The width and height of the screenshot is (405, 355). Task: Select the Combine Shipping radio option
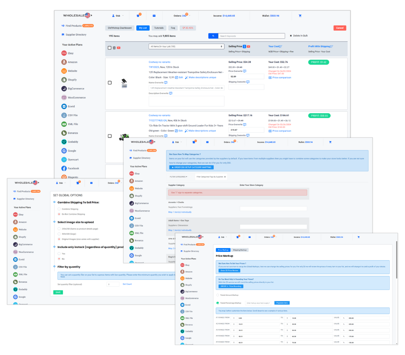(x=59, y=209)
